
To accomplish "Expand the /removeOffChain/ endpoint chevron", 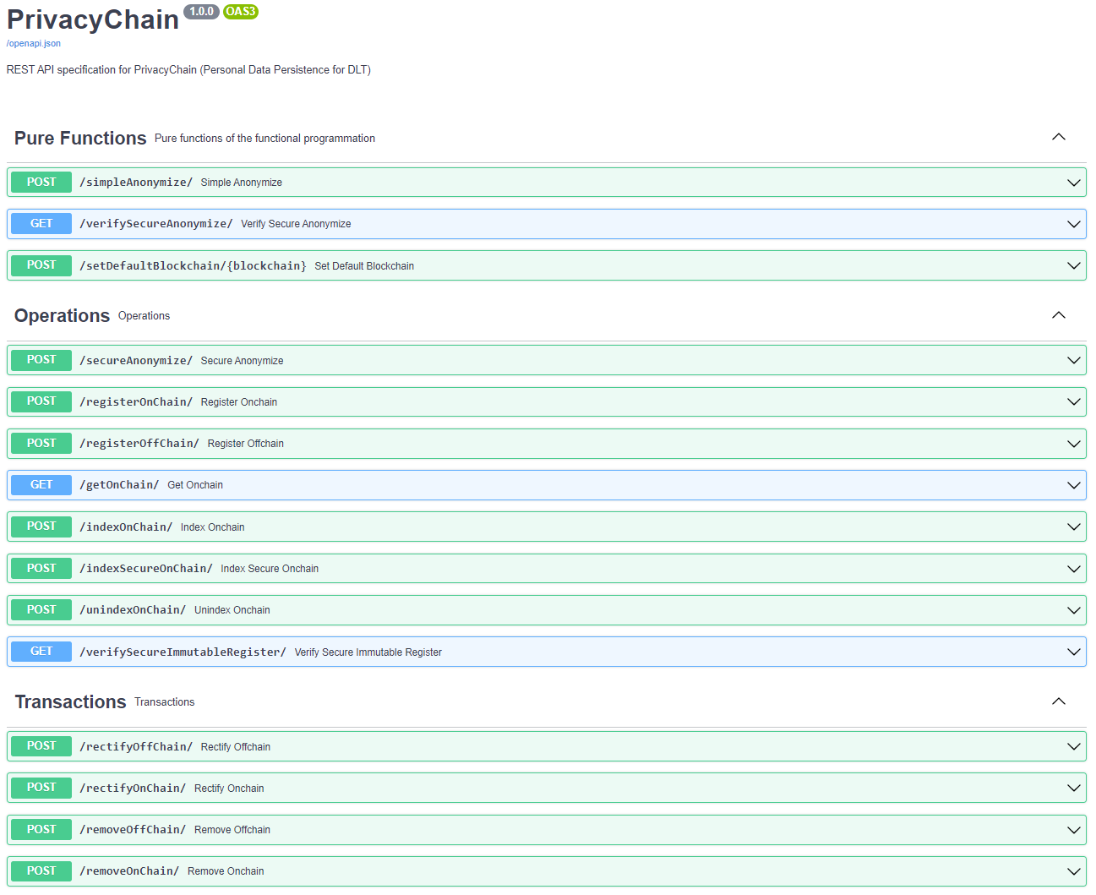I will click(x=1073, y=829).
